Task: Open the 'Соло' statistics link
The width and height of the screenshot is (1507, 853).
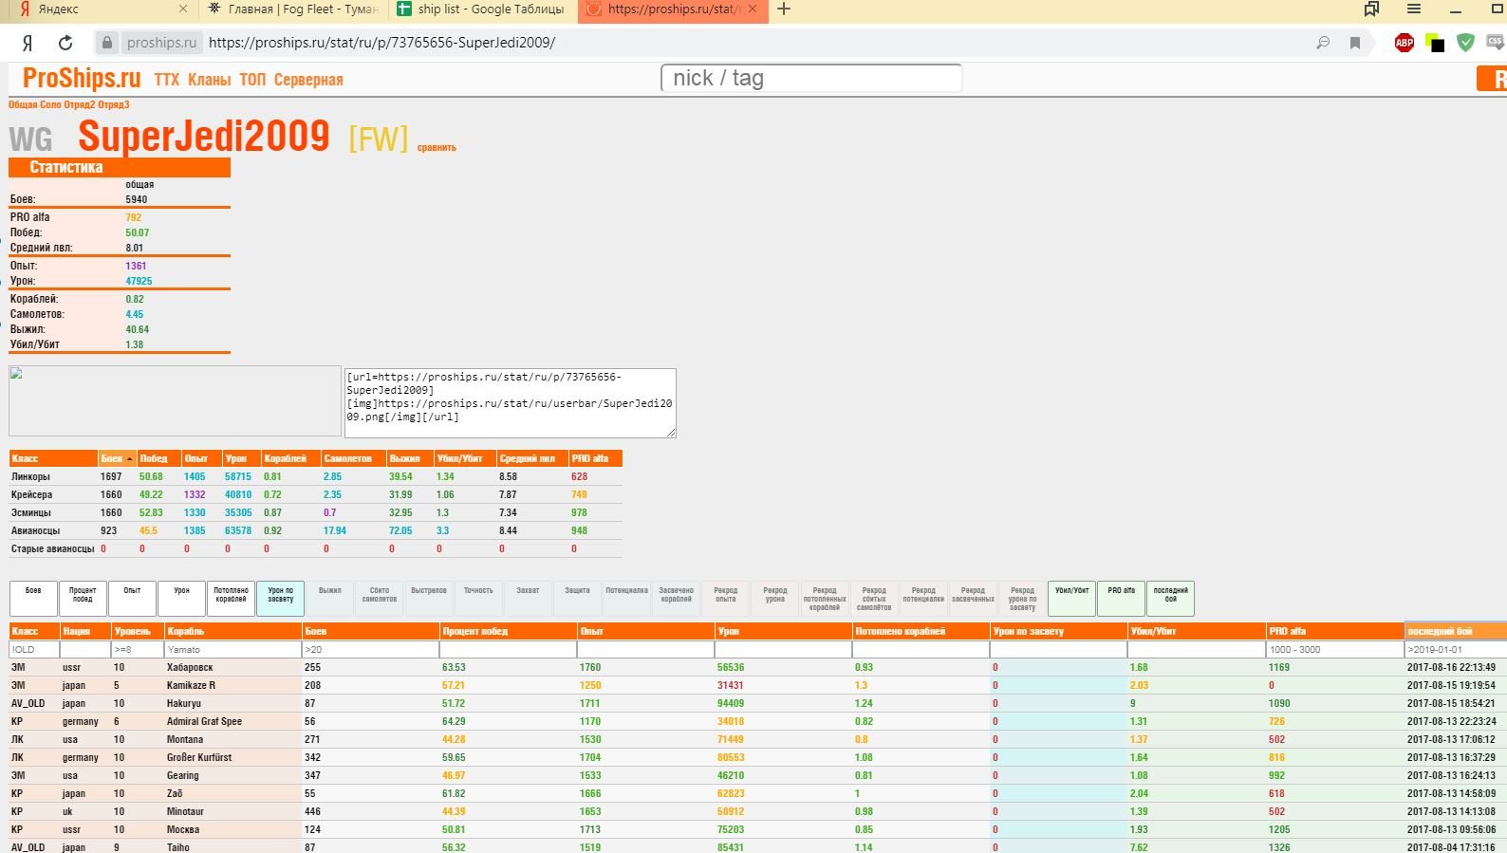Action: [x=50, y=105]
